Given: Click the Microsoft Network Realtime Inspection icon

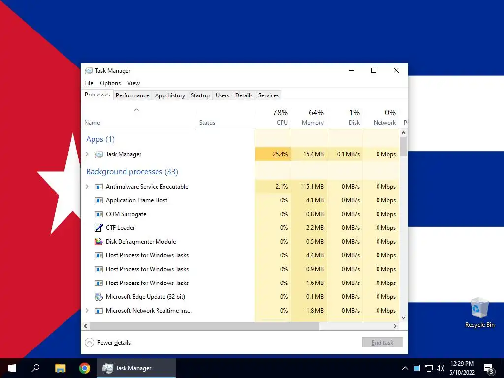Looking at the screenshot, I should 98,311.
